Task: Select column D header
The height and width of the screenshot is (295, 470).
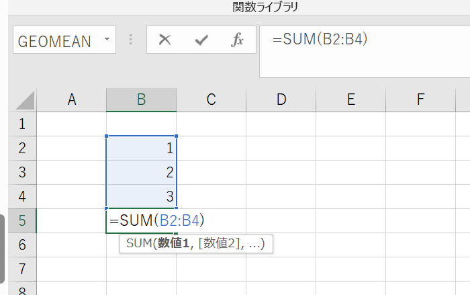Action: coord(281,100)
